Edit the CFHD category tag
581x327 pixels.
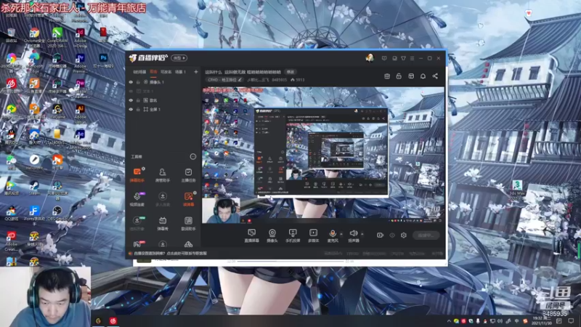(224, 80)
